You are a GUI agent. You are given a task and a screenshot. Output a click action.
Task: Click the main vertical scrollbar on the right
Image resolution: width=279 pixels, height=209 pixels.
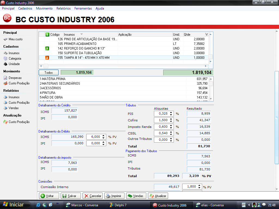coord(277,117)
